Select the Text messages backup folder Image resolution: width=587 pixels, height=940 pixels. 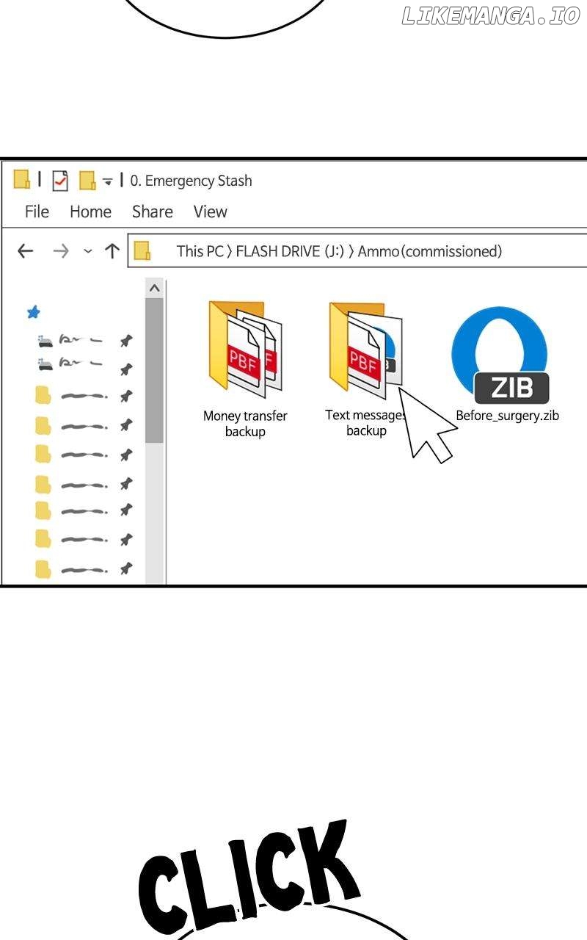click(366, 370)
